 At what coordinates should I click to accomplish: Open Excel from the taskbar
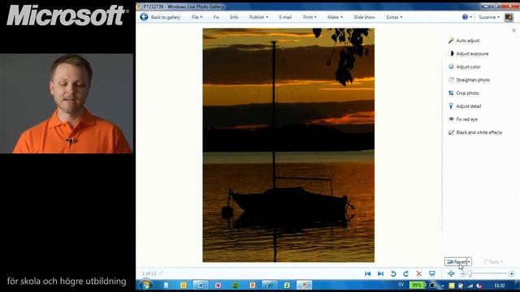point(287,285)
